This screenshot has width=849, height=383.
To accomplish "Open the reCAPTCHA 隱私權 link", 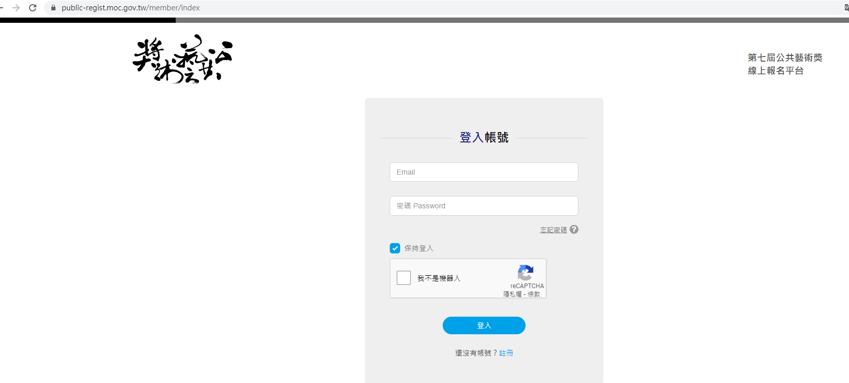I will pyautogui.click(x=513, y=294).
